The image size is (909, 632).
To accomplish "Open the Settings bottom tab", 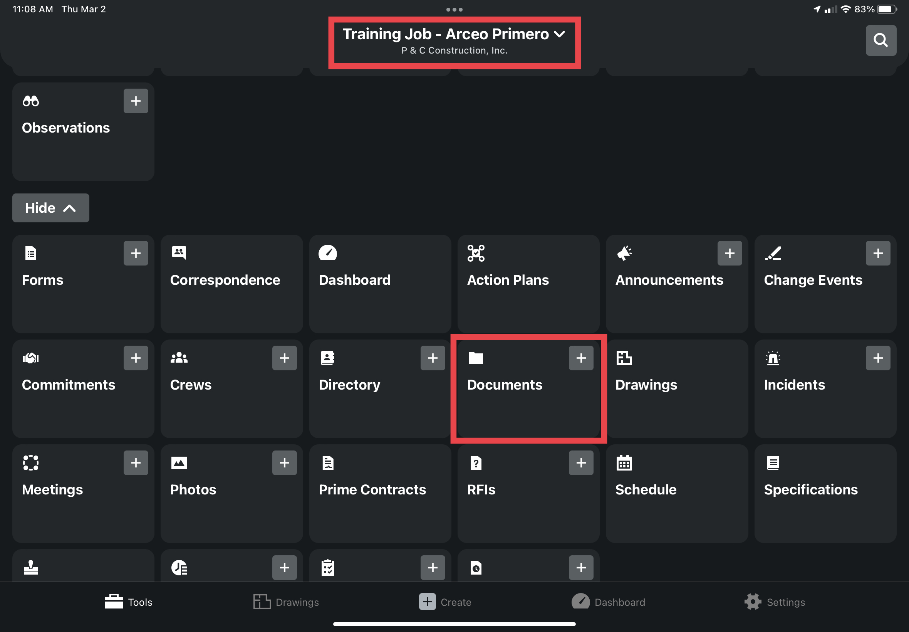I will click(774, 602).
